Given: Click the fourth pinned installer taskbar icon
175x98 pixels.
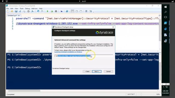Looking at the screenshot, I should (165, 41).
